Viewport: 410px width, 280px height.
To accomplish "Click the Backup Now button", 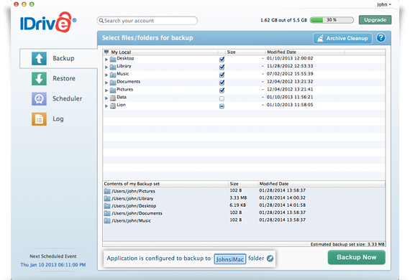I will (356, 257).
